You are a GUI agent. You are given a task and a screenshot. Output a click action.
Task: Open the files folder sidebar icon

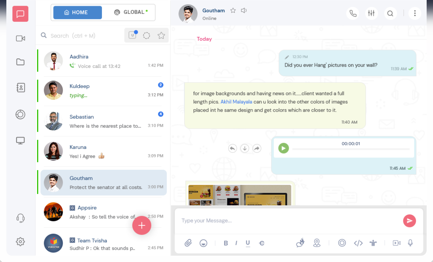tap(20, 62)
